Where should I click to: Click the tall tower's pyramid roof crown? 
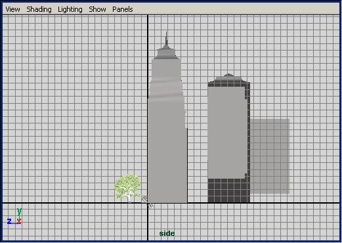coord(166,53)
